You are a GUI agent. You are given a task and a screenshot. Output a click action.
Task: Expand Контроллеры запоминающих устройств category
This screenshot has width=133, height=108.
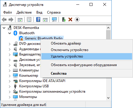(9, 91)
